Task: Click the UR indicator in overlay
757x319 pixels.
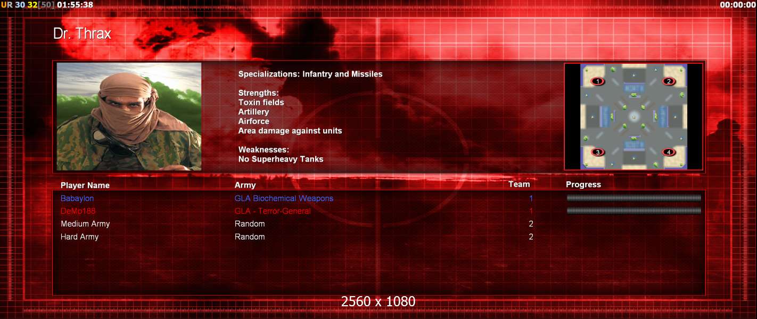Action: pyautogui.click(x=6, y=5)
